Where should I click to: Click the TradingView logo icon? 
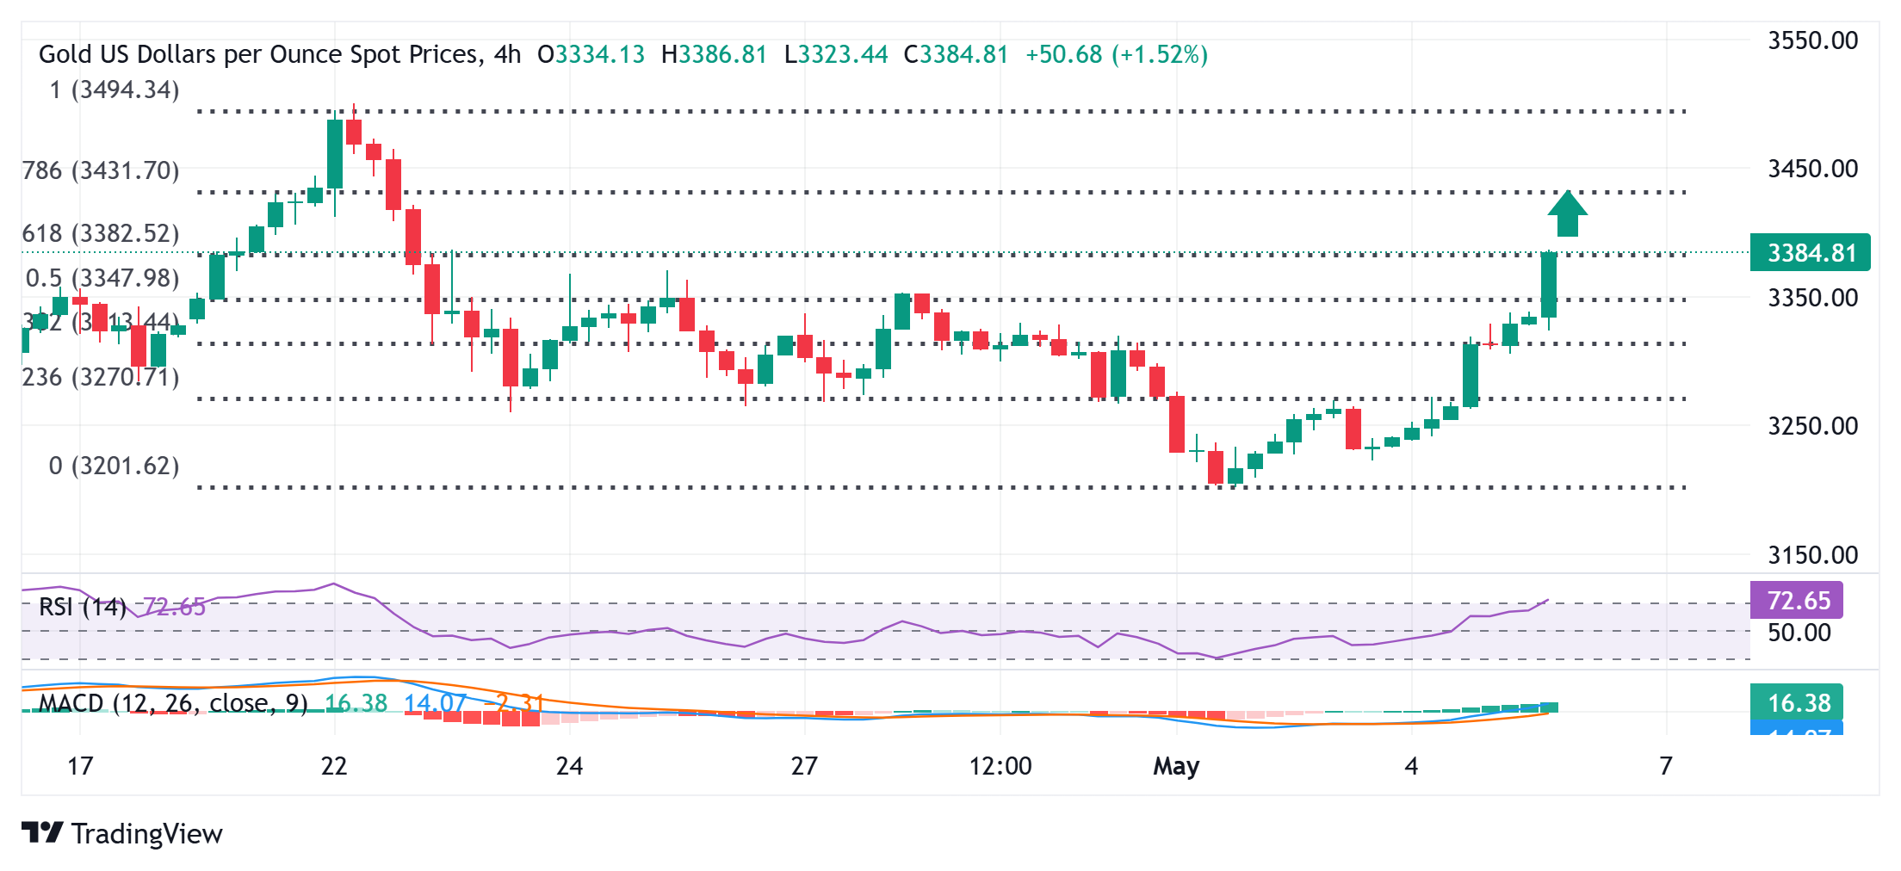(x=41, y=833)
